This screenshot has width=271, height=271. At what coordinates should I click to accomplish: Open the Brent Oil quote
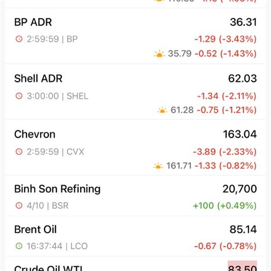[135, 236]
